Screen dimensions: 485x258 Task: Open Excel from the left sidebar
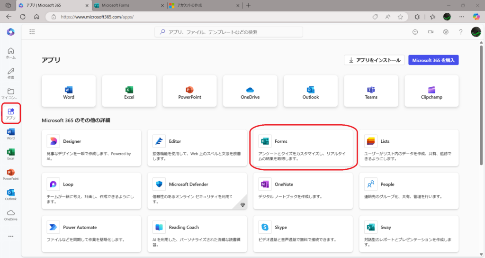click(11, 154)
